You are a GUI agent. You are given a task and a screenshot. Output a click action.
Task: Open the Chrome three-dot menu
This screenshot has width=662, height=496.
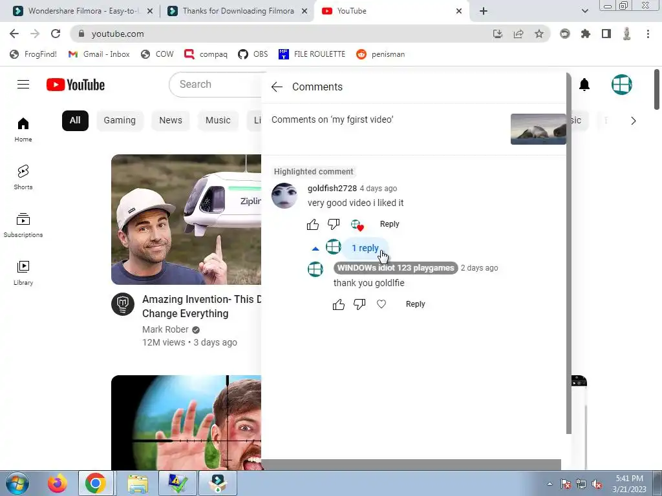648,34
